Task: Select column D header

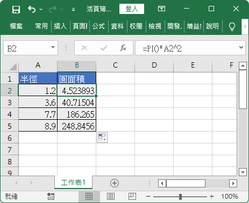Action: [154, 66]
